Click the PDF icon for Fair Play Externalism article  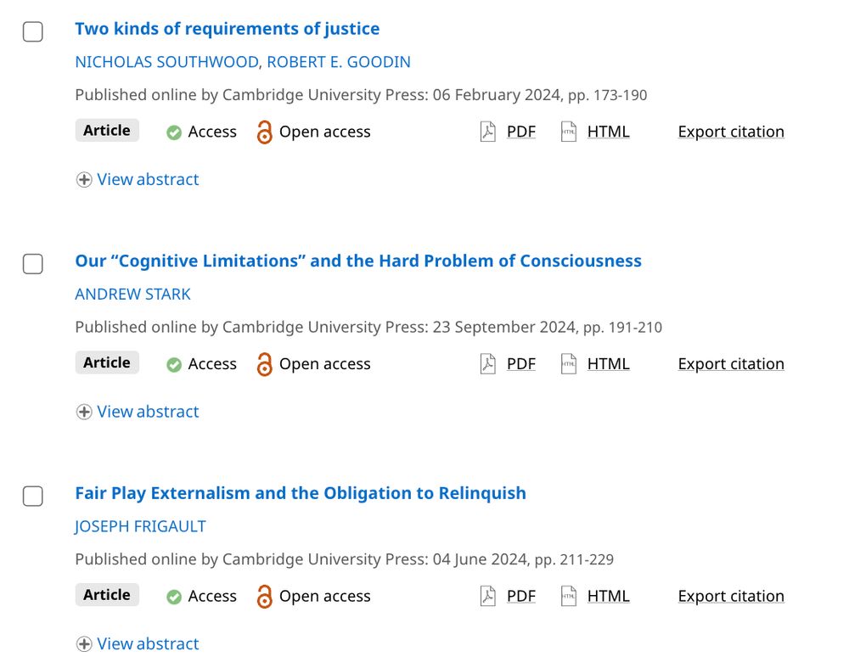(488, 596)
